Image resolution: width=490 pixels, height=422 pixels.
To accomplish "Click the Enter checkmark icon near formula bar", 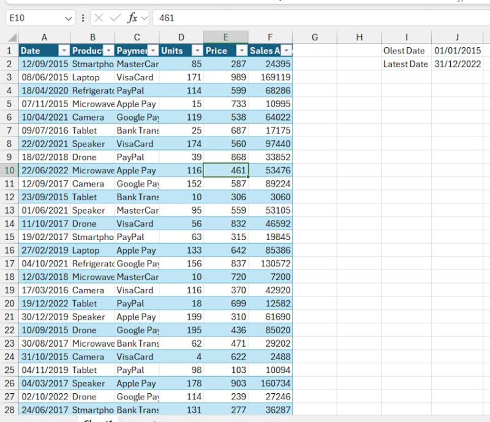I will [x=115, y=18].
